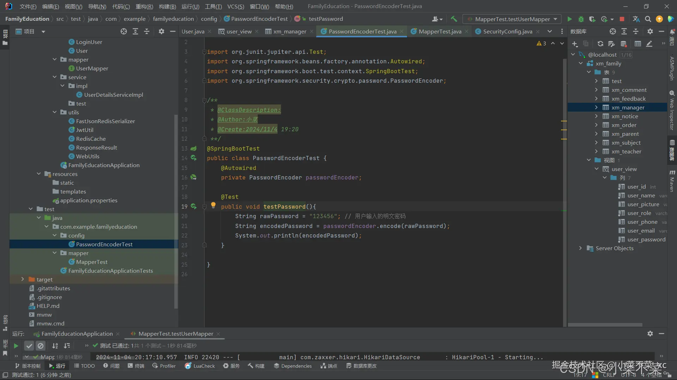
Task: Click locate-in-project crosshair icon in project panel
Action: [x=123, y=32]
